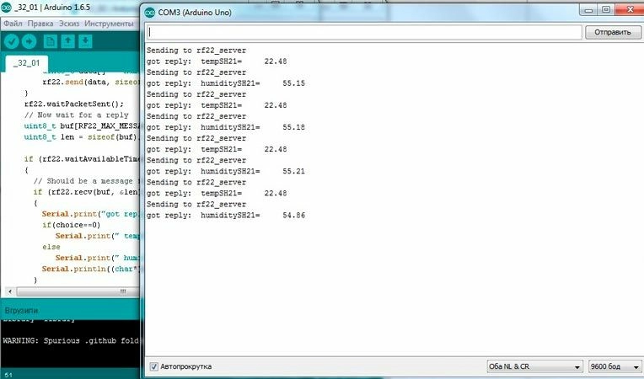Click the Open sketch up-arrow icon
The image size is (644, 379).
67,41
